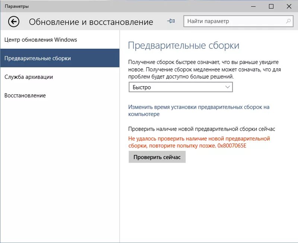Screen dimensions: 298x243
Task: Focus the Найти параметр search field
Action: pyautogui.click(x=238, y=21)
